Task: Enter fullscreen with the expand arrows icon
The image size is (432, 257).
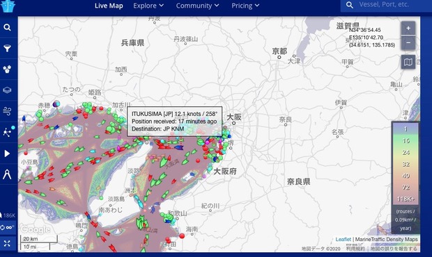Action: 7,243
